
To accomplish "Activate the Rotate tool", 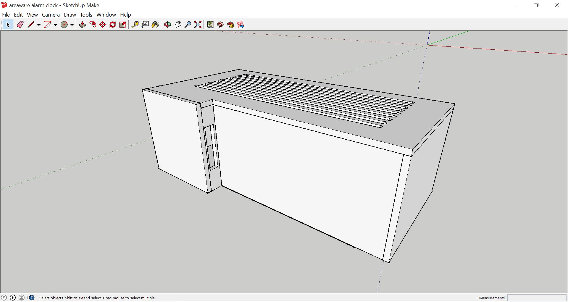I will click(113, 25).
